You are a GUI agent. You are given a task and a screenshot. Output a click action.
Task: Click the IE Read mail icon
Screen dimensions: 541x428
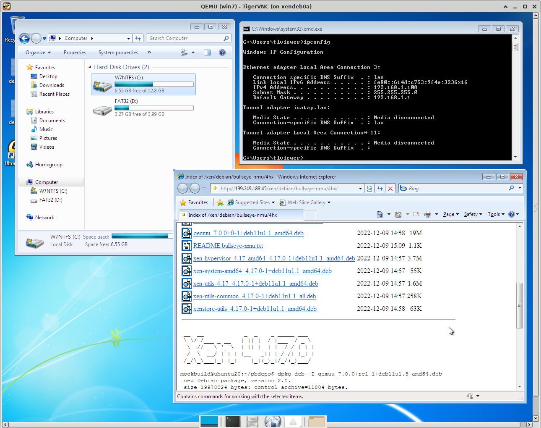[416, 214]
